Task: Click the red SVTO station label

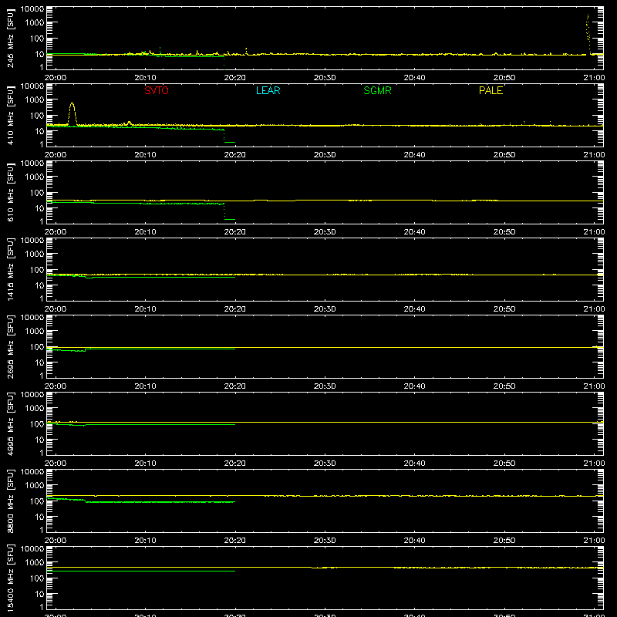Action: [x=157, y=90]
